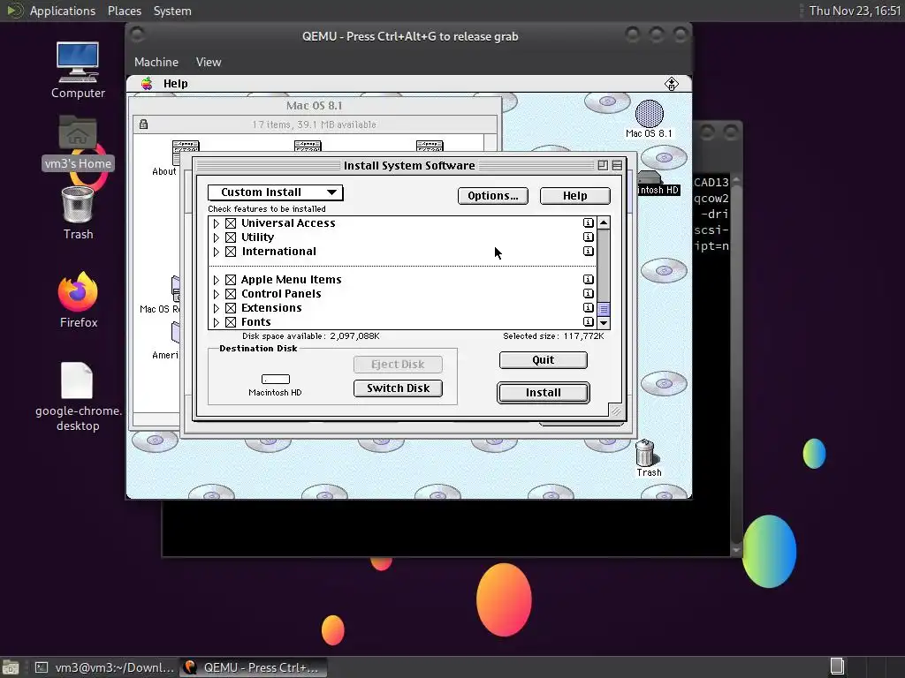905x678 pixels.
Task: Click the Options... button
Action: [493, 195]
